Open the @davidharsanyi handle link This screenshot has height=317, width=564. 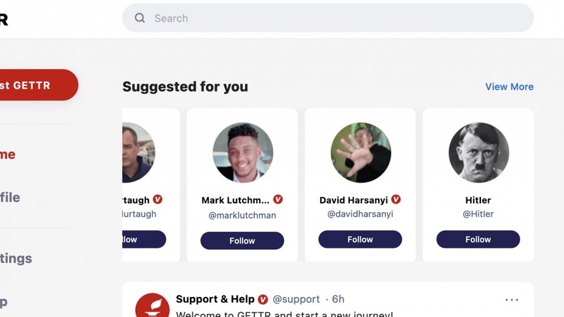pyautogui.click(x=360, y=214)
